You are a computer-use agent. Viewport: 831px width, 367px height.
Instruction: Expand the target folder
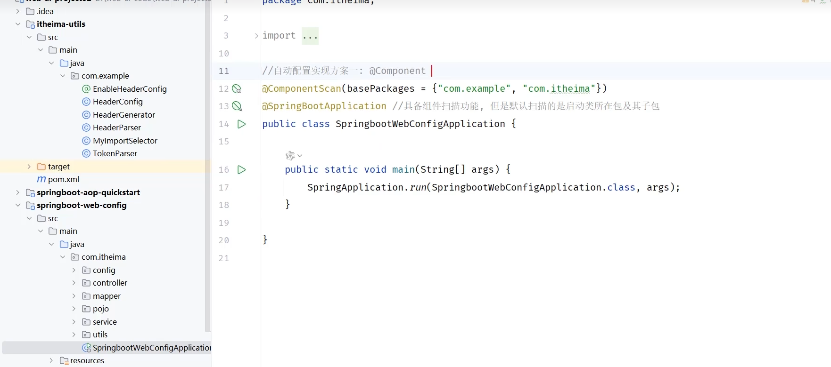(x=29, y=167)
